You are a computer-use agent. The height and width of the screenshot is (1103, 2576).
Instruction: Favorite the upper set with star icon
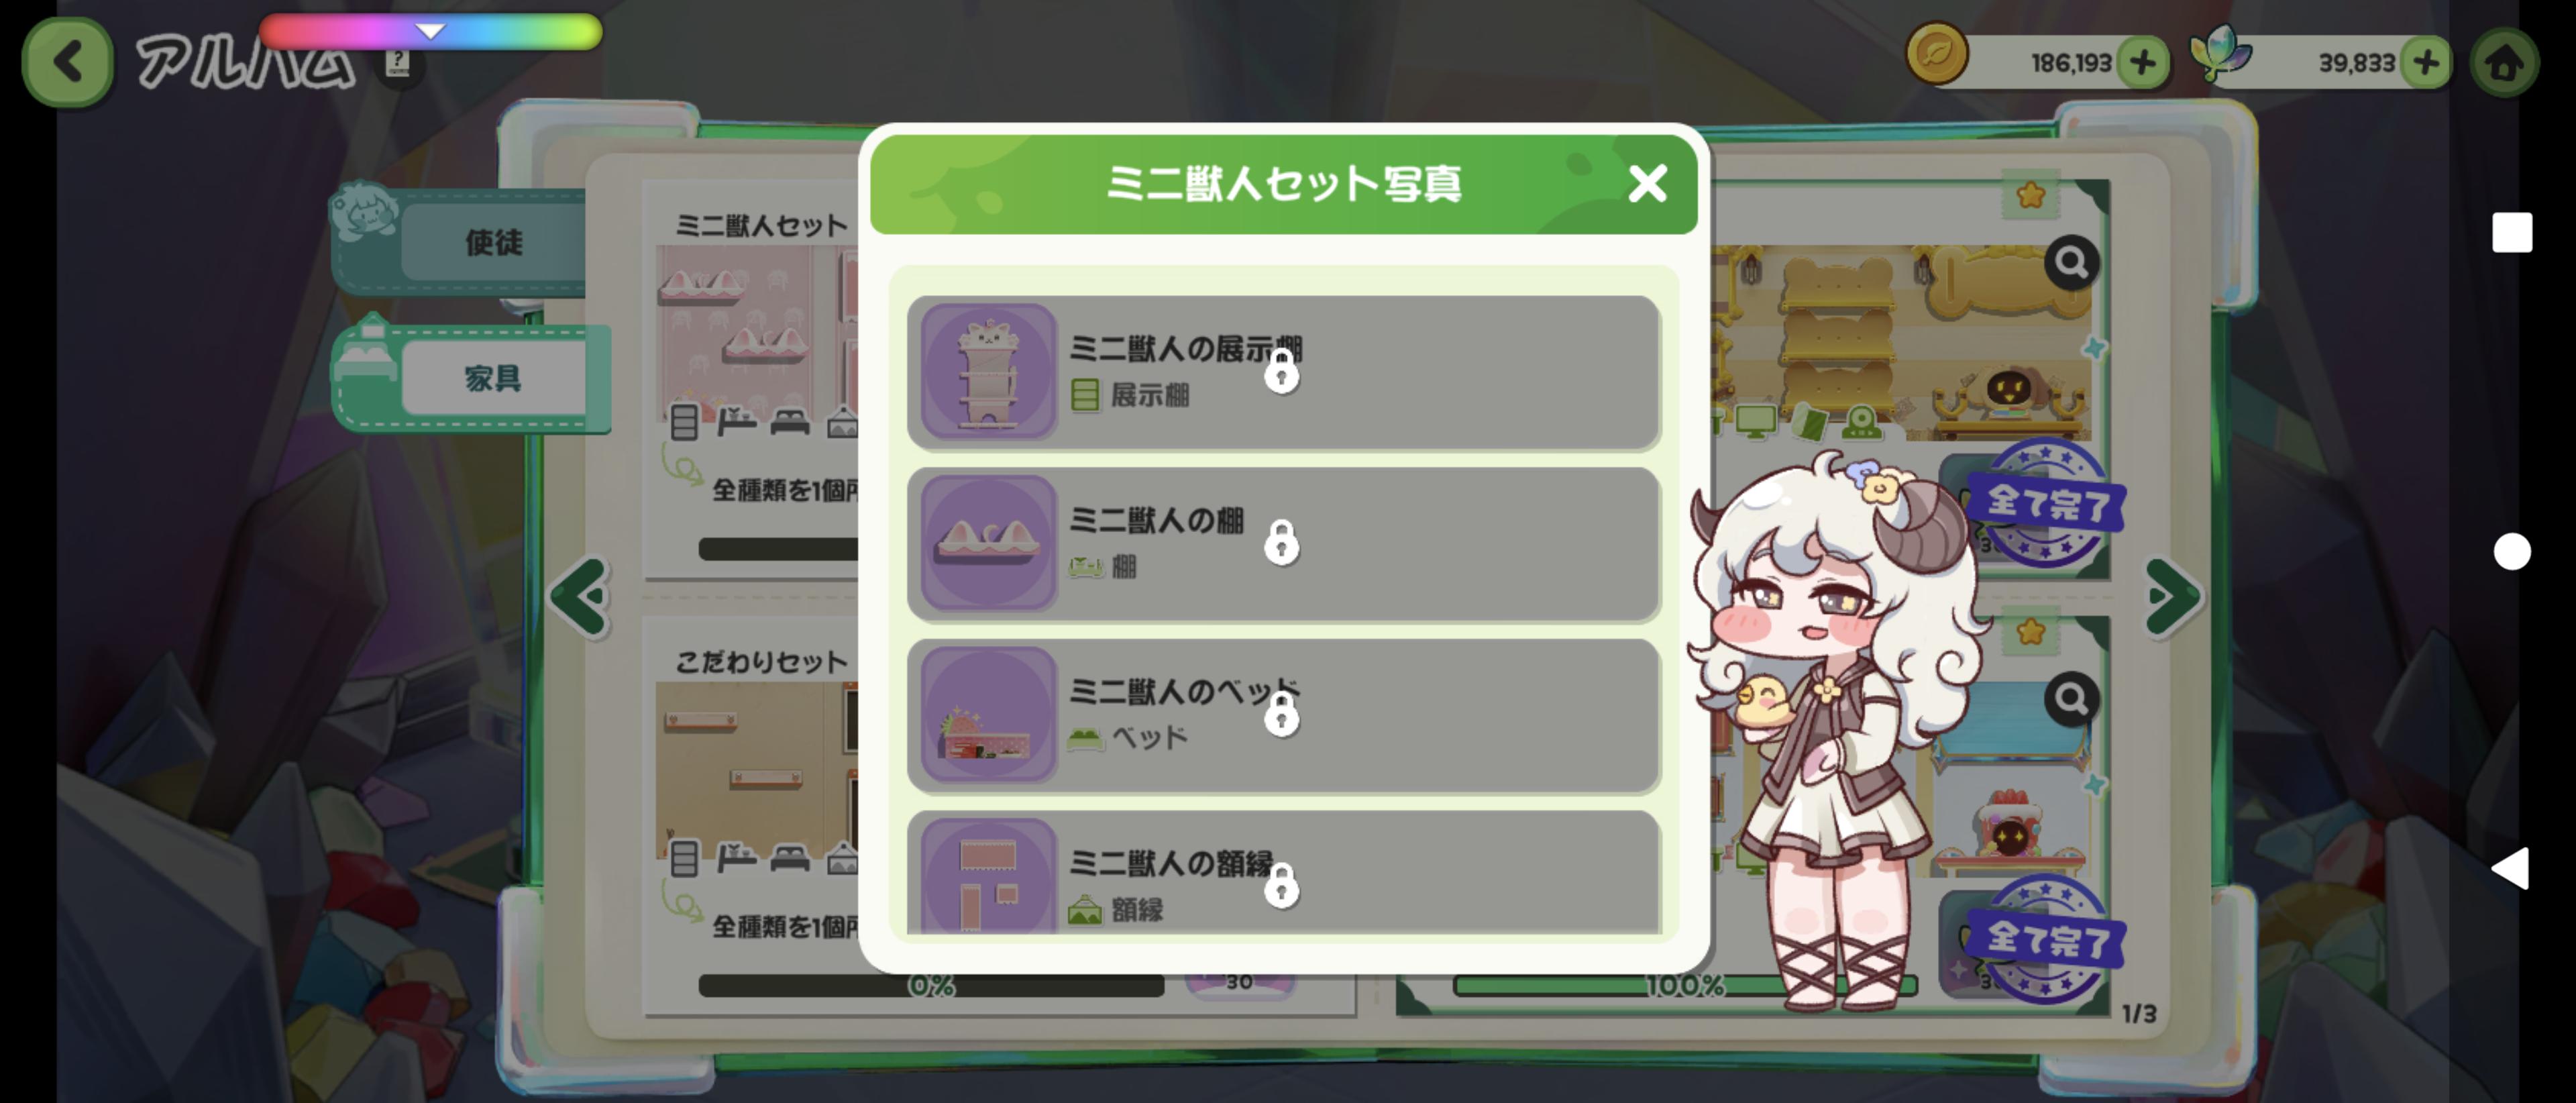2030,195
